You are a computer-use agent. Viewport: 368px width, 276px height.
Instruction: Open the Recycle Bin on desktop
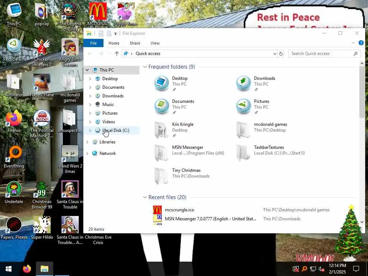click(x=14, y=50)
